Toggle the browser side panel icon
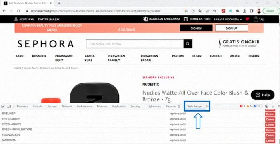This screenshot has width=280, height=144. tap(252, 11)
